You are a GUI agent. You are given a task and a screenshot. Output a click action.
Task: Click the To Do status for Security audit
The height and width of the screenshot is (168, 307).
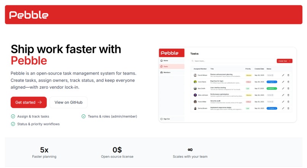coord(270,102)
